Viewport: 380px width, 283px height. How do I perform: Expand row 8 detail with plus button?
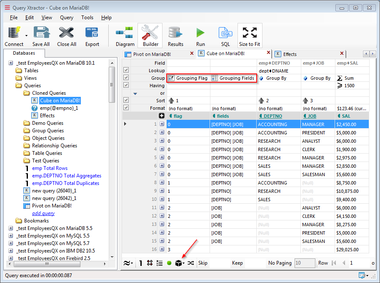tap(162, 182)
